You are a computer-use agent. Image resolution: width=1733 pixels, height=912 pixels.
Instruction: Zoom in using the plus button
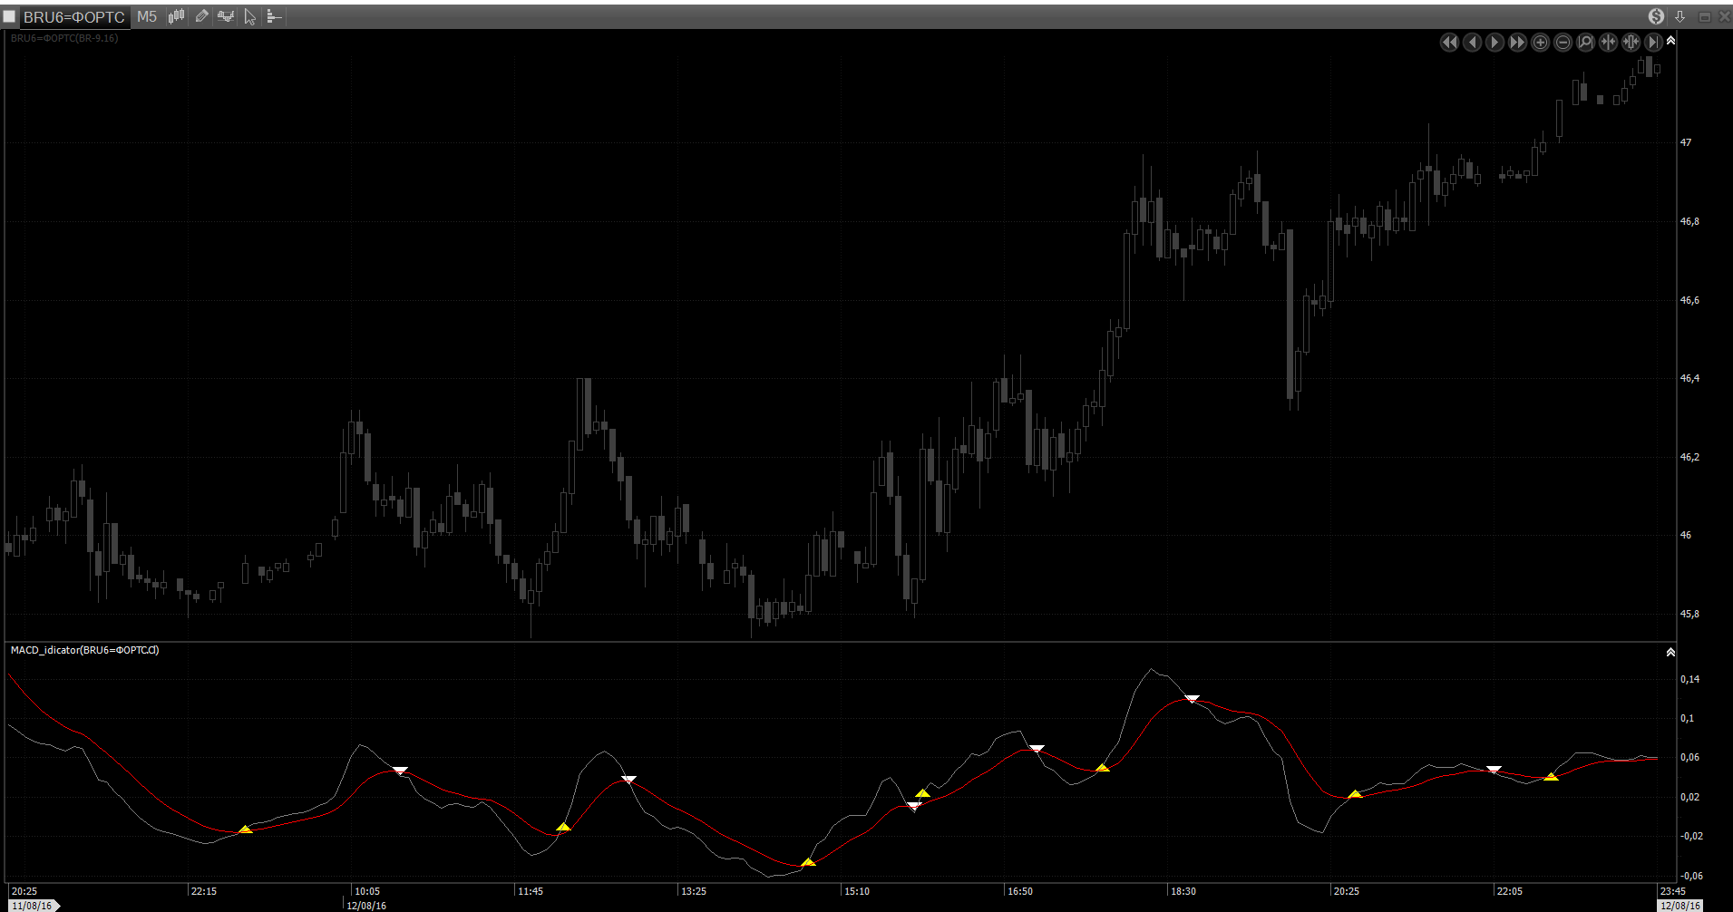tap(1540, 43)
